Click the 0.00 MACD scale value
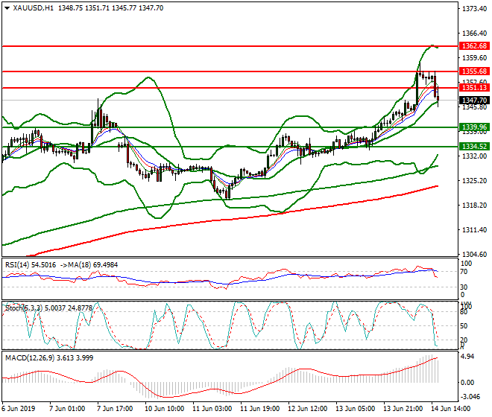 point(467,383)
